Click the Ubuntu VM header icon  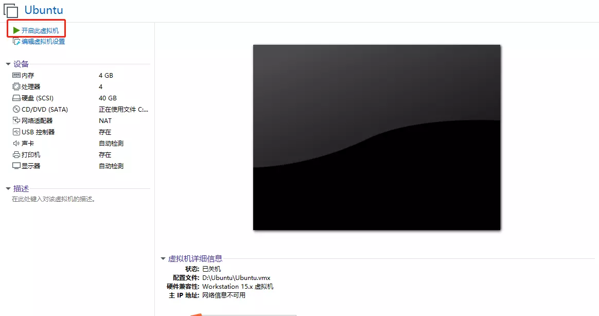(10, 9)
